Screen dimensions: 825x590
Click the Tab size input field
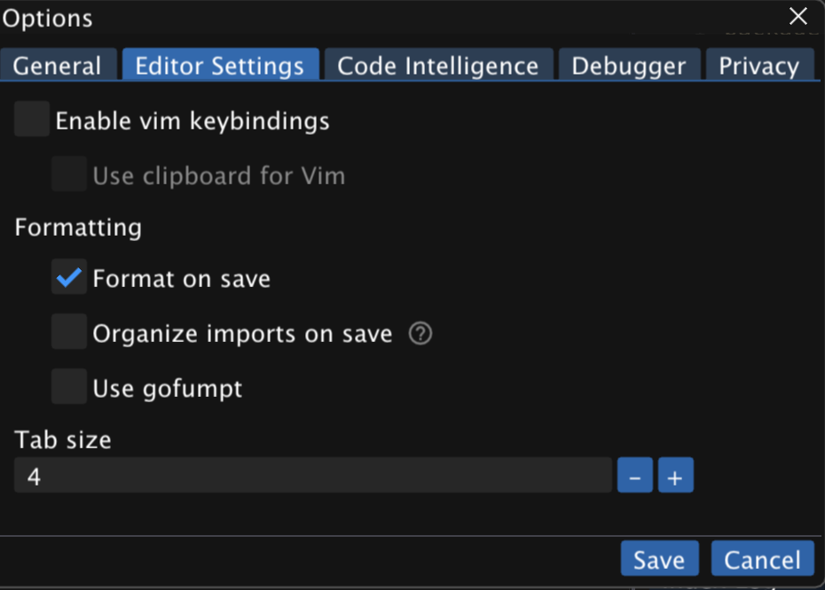tap(312, 477)
